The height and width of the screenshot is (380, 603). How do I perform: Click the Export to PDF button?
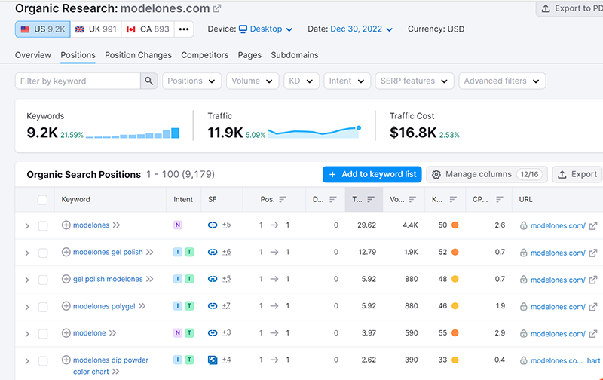570,8
